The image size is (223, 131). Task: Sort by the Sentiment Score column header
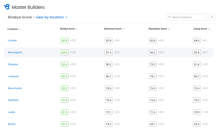(x=114, y=29)
